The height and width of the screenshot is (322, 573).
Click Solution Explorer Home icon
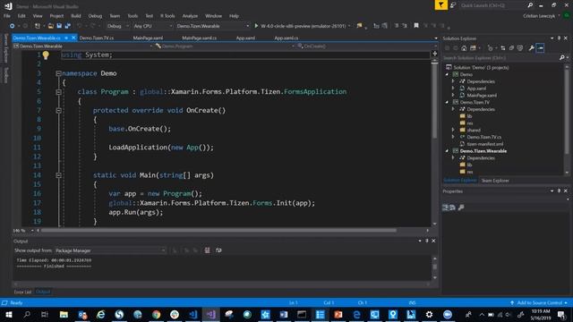coord(464,48)
